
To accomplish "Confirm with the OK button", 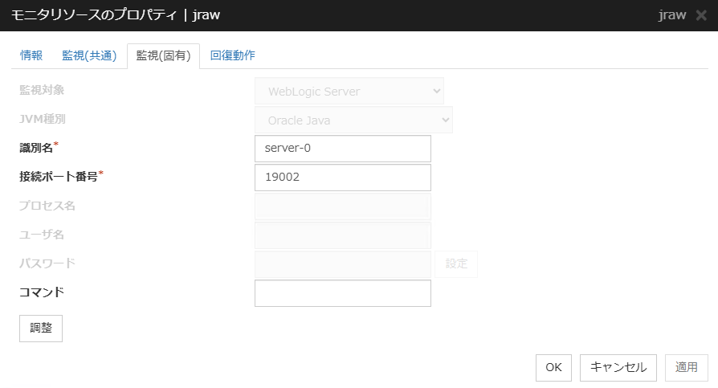I will pos(553,367).
